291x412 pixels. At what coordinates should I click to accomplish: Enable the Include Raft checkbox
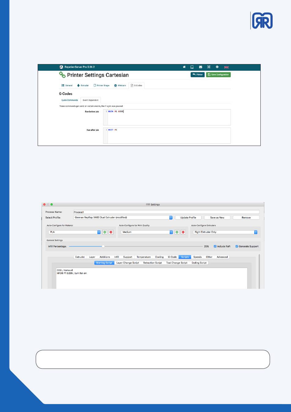coord(215,246)
